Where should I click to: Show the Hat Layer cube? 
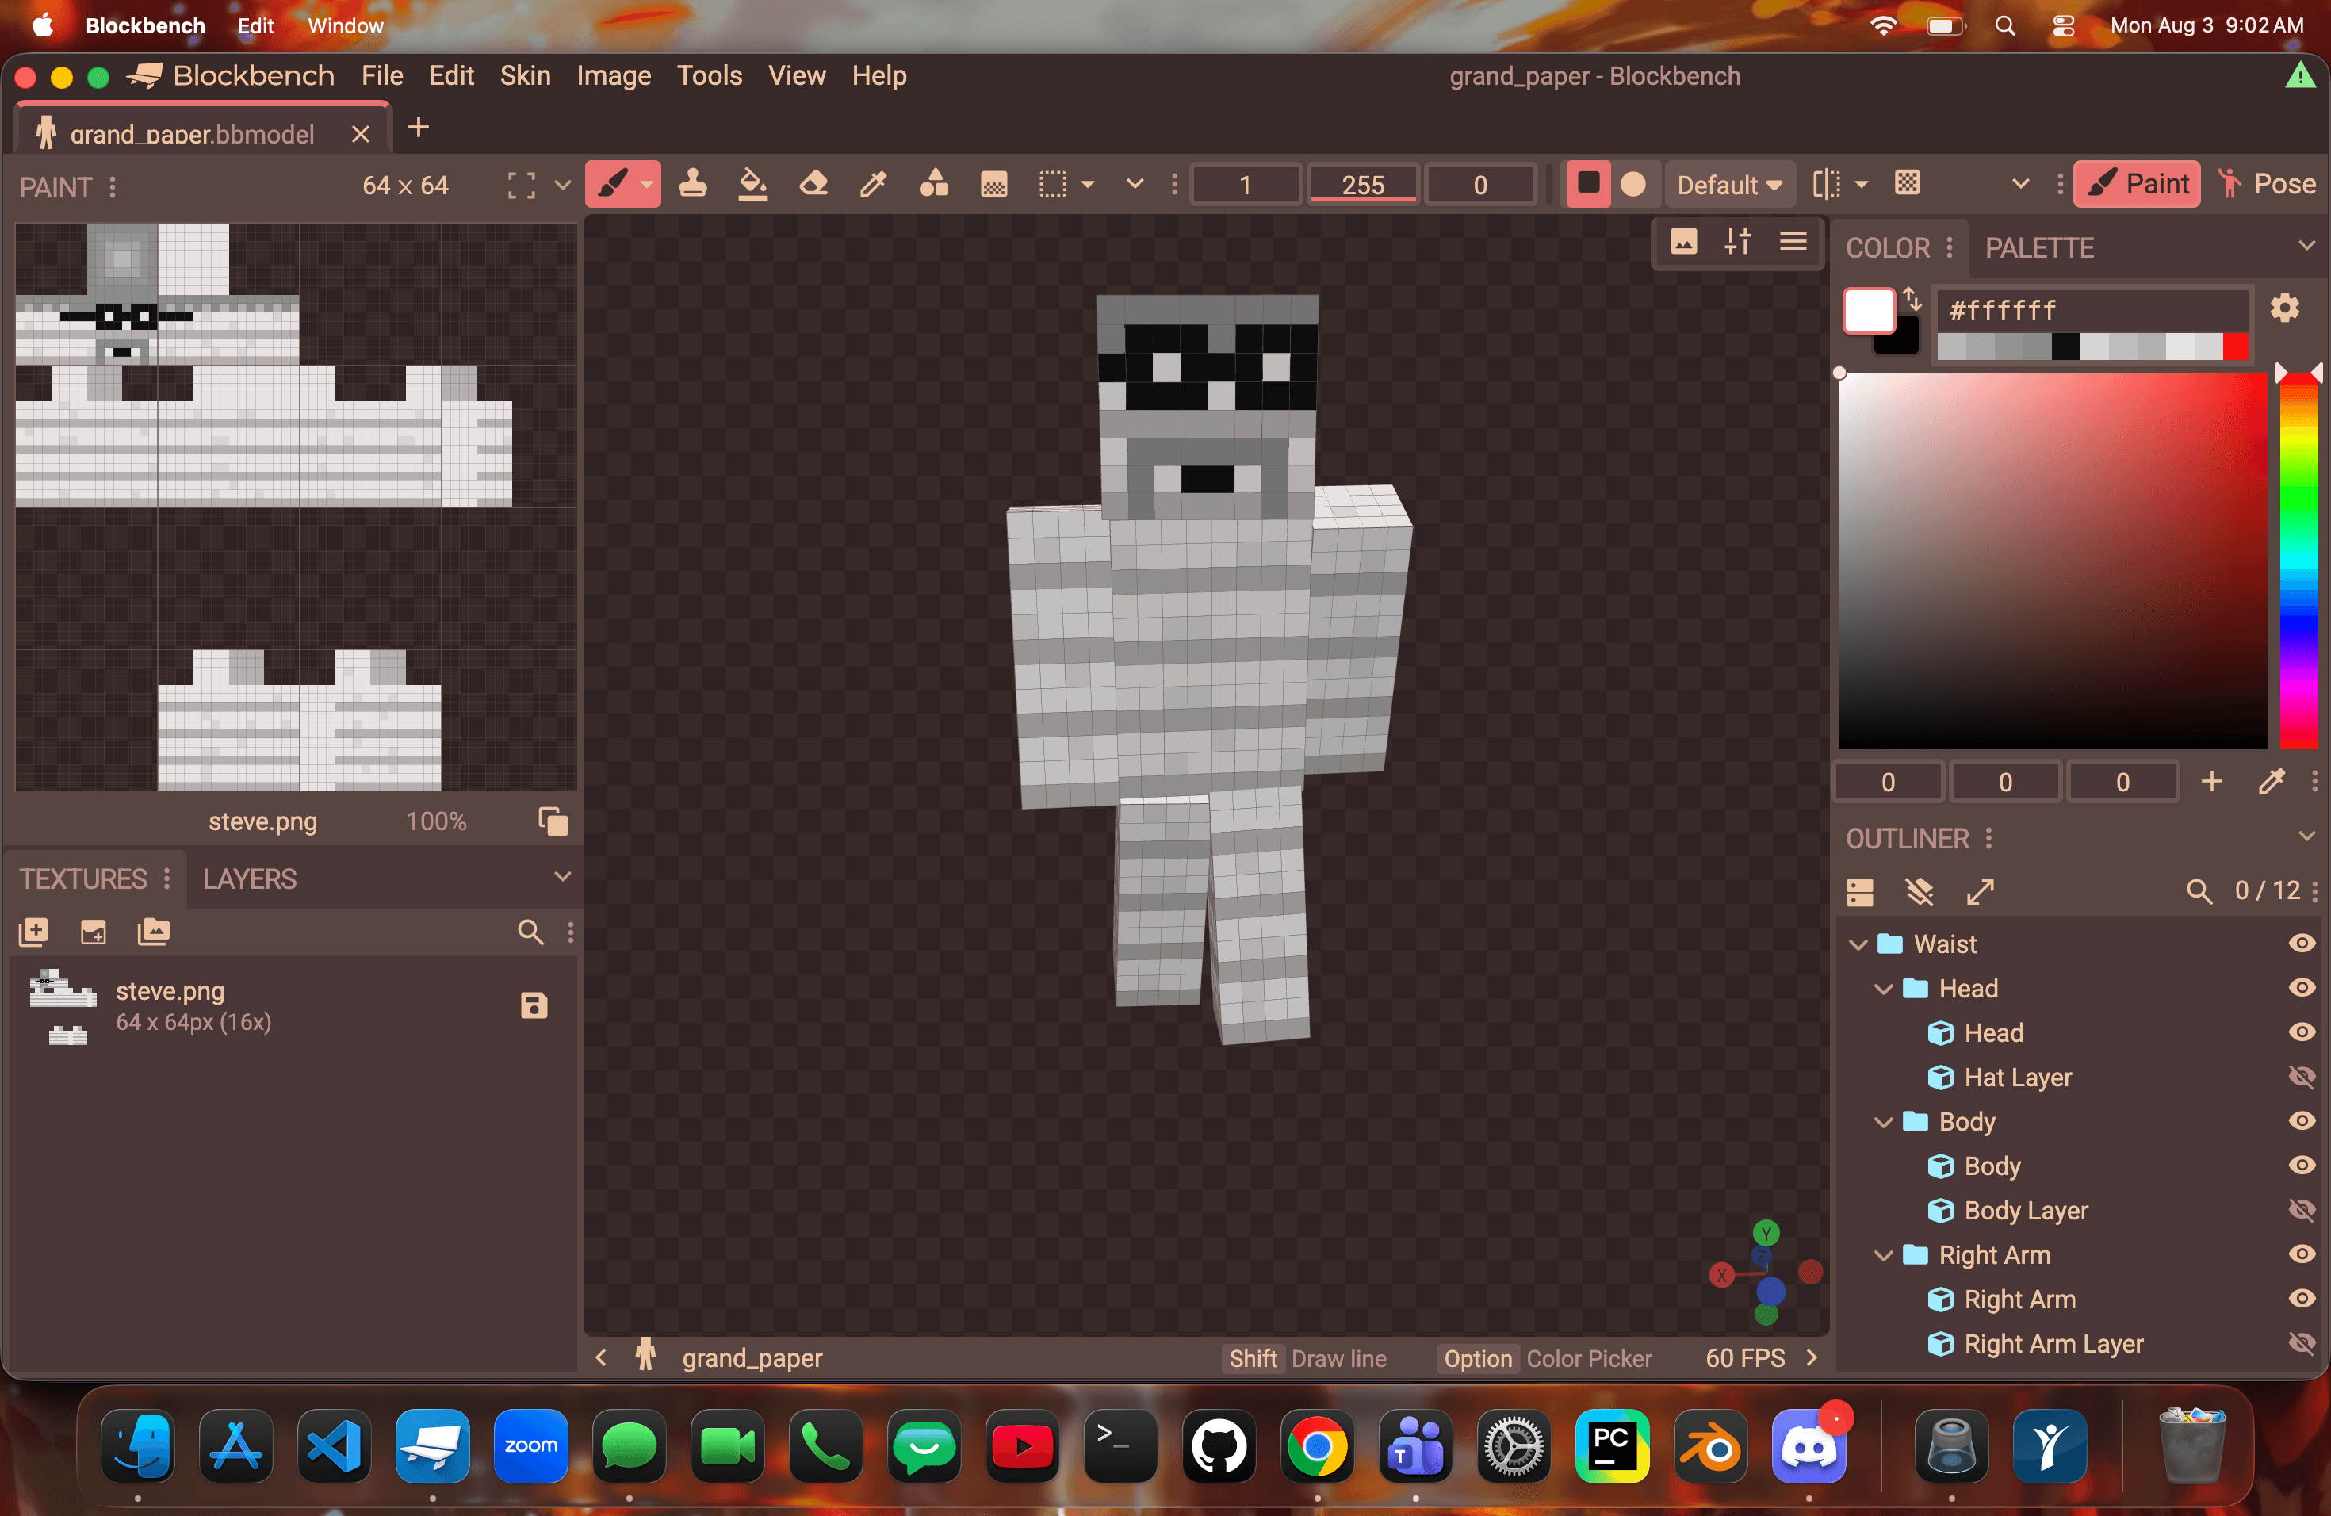[x=2302, y=1076]
